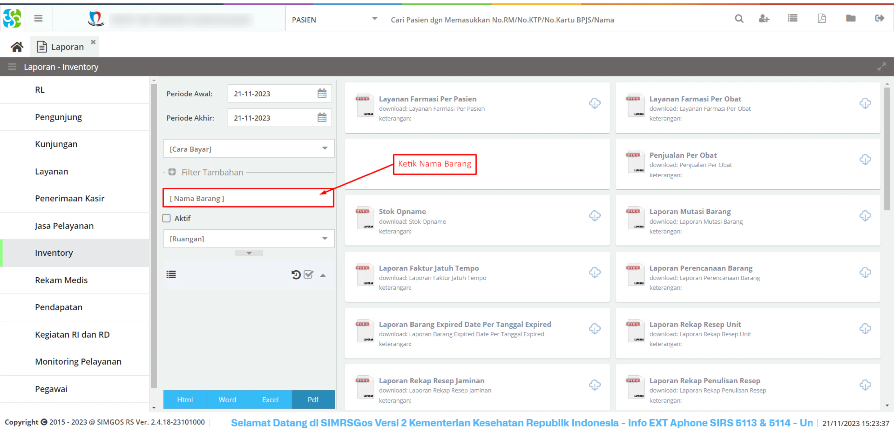Download Laporan Perencanaan Barang report
The height and width of the screenshot is (432, 894).
click(x=865, y=273)
